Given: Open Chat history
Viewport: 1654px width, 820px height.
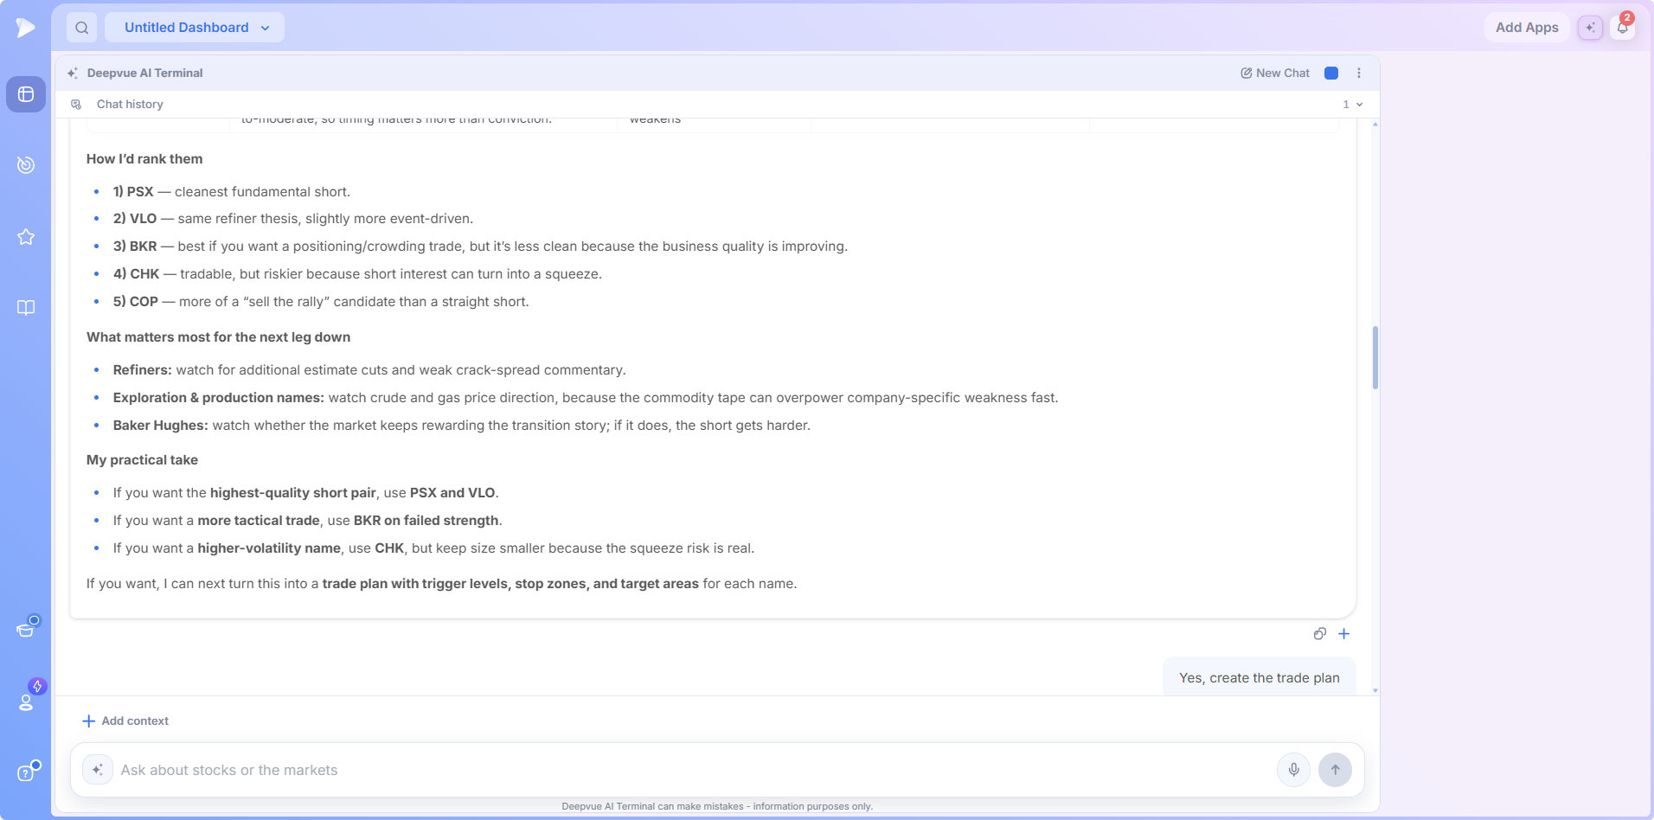Looking at the screenshot, I should coord(130,105).
